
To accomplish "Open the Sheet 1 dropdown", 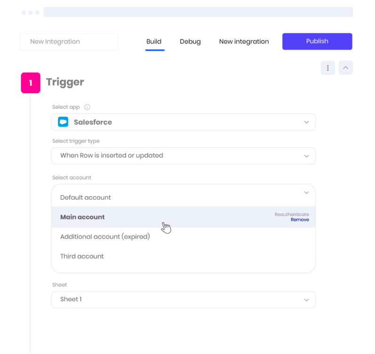I will tap(183, 300).
